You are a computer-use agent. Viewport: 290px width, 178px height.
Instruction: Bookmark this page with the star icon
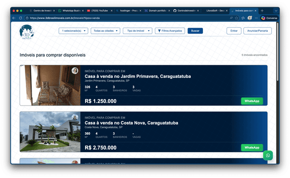click(237, 18)
